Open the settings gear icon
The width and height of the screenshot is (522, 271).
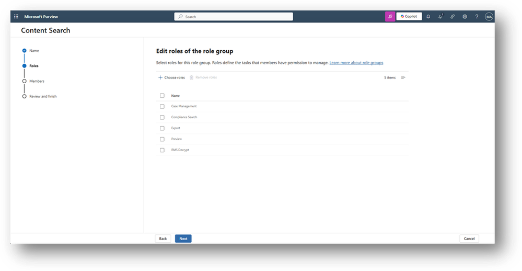pyautogui.click(x=465, y=16)
